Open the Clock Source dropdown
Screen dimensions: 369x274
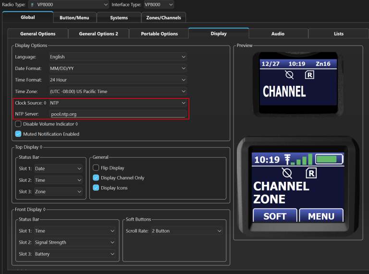coord(118,103)
